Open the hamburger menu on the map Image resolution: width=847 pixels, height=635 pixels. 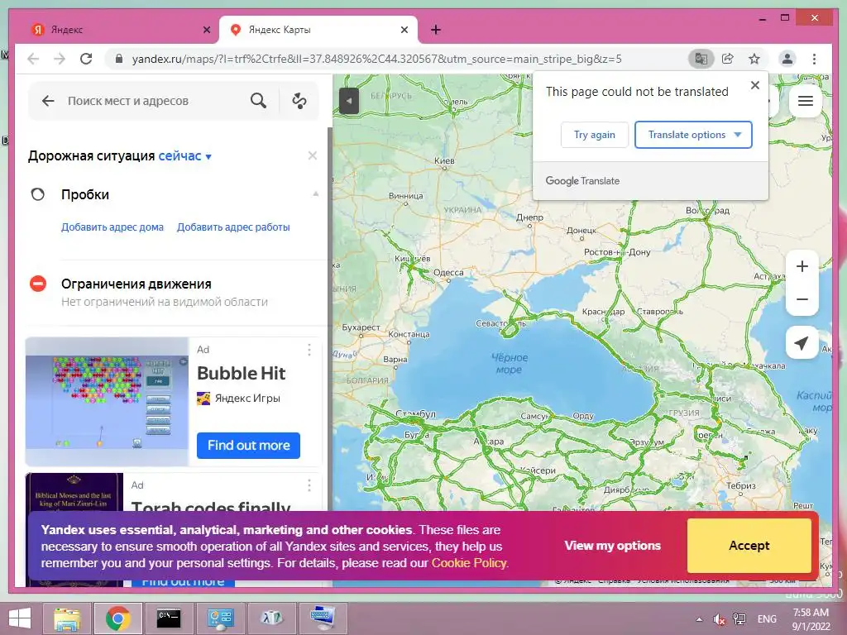click(806, 101)
